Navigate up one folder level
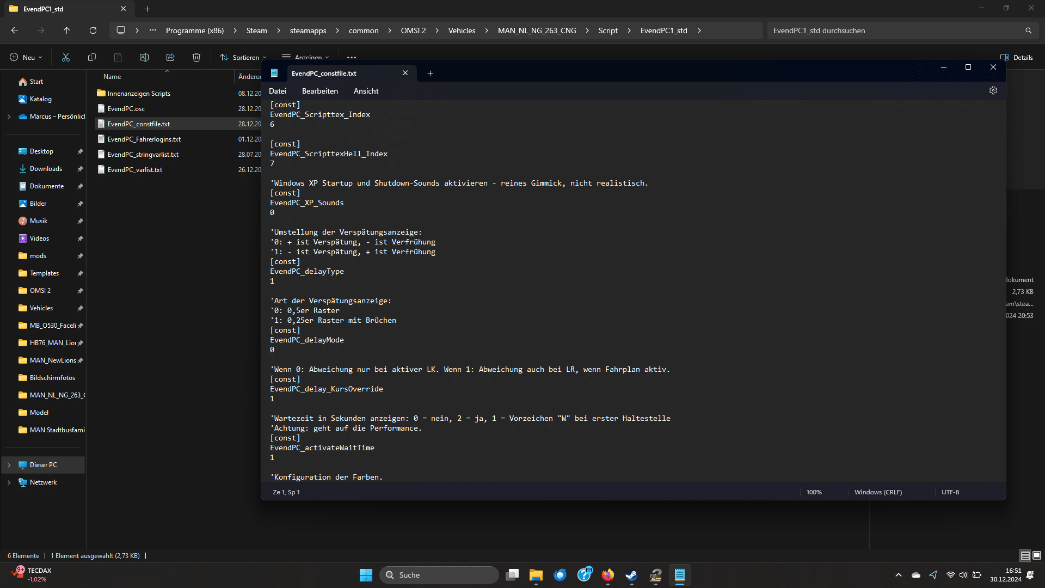This screenshot has height=588, width=1045. (66, 30)
